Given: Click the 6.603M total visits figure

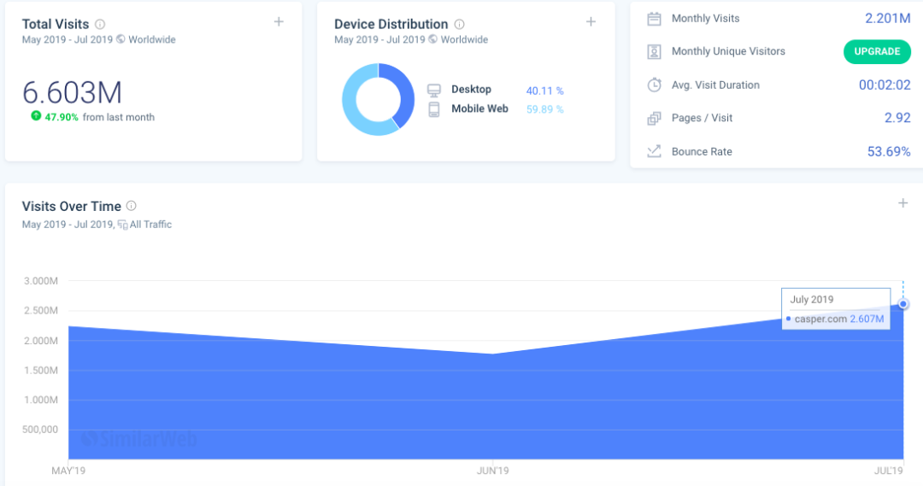Looking at the screenshot, I should click(72, 91).
